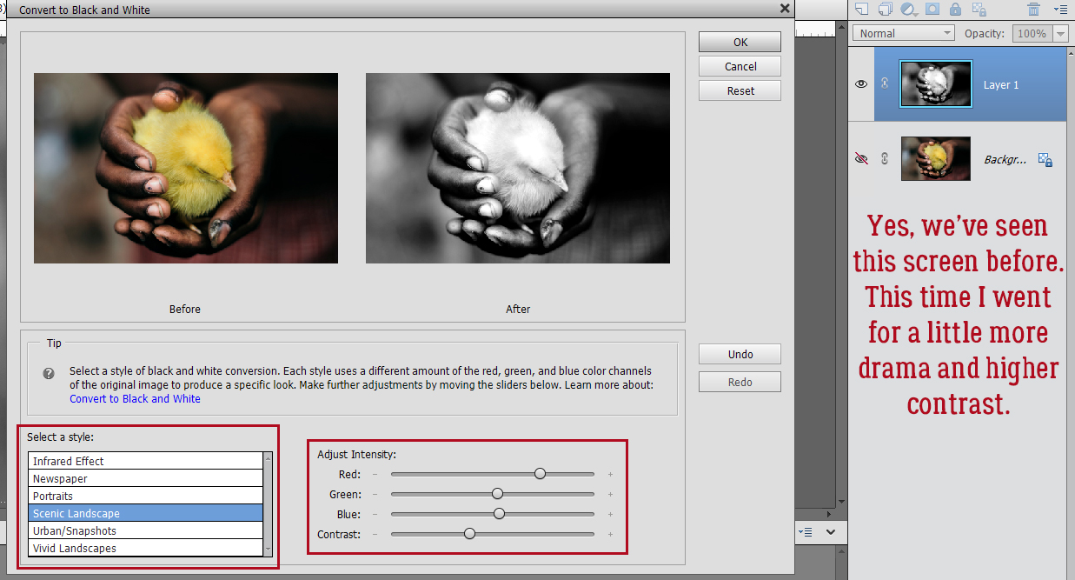
Task: Delete layer with the trash icon
Action: 1033,10
